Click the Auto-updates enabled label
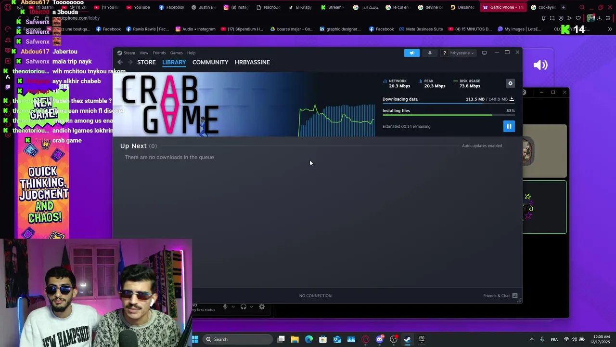 pyautogui.click(x=482, y=146)
